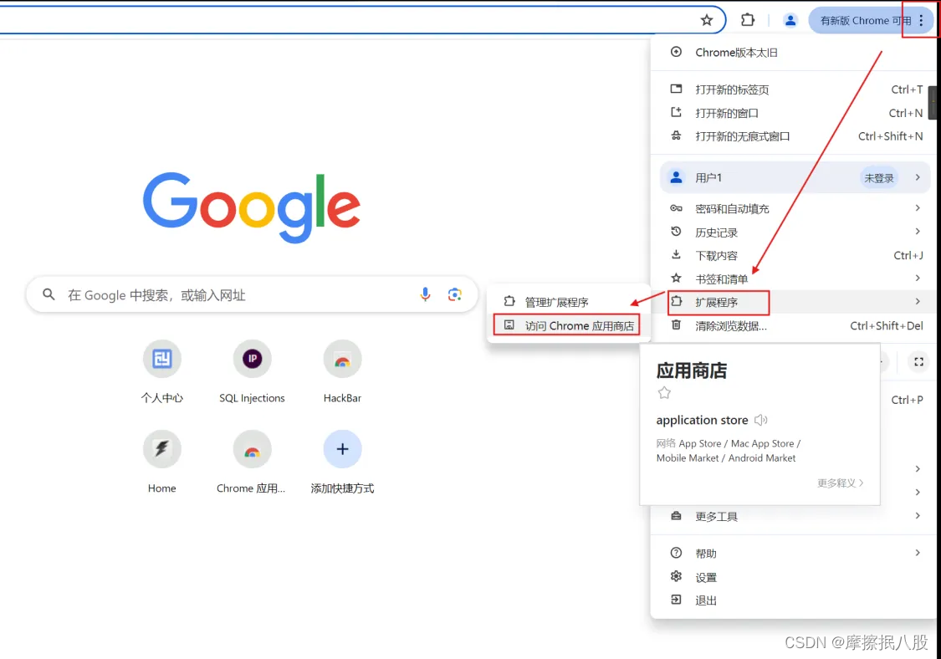Open 更多工具 menu item
The height and width of the screenshot is (659, 941).
pos(794,516)
